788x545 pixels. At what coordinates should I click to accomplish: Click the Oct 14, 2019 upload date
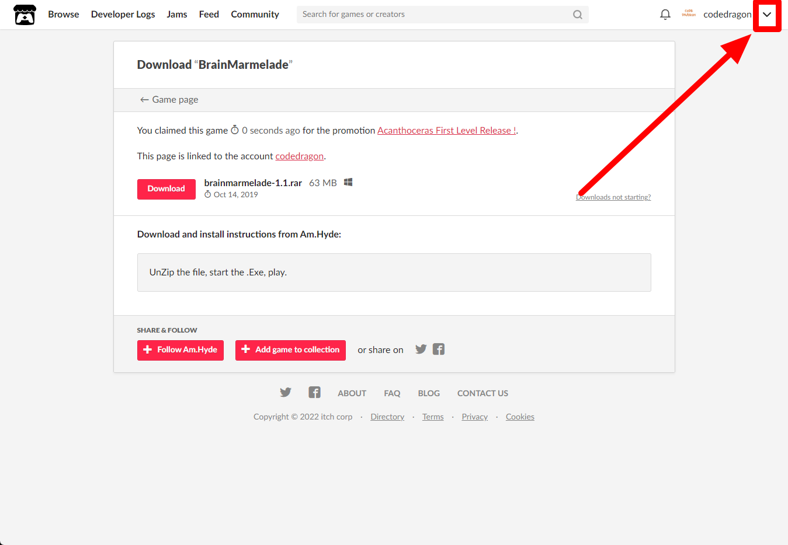point(235,195)
